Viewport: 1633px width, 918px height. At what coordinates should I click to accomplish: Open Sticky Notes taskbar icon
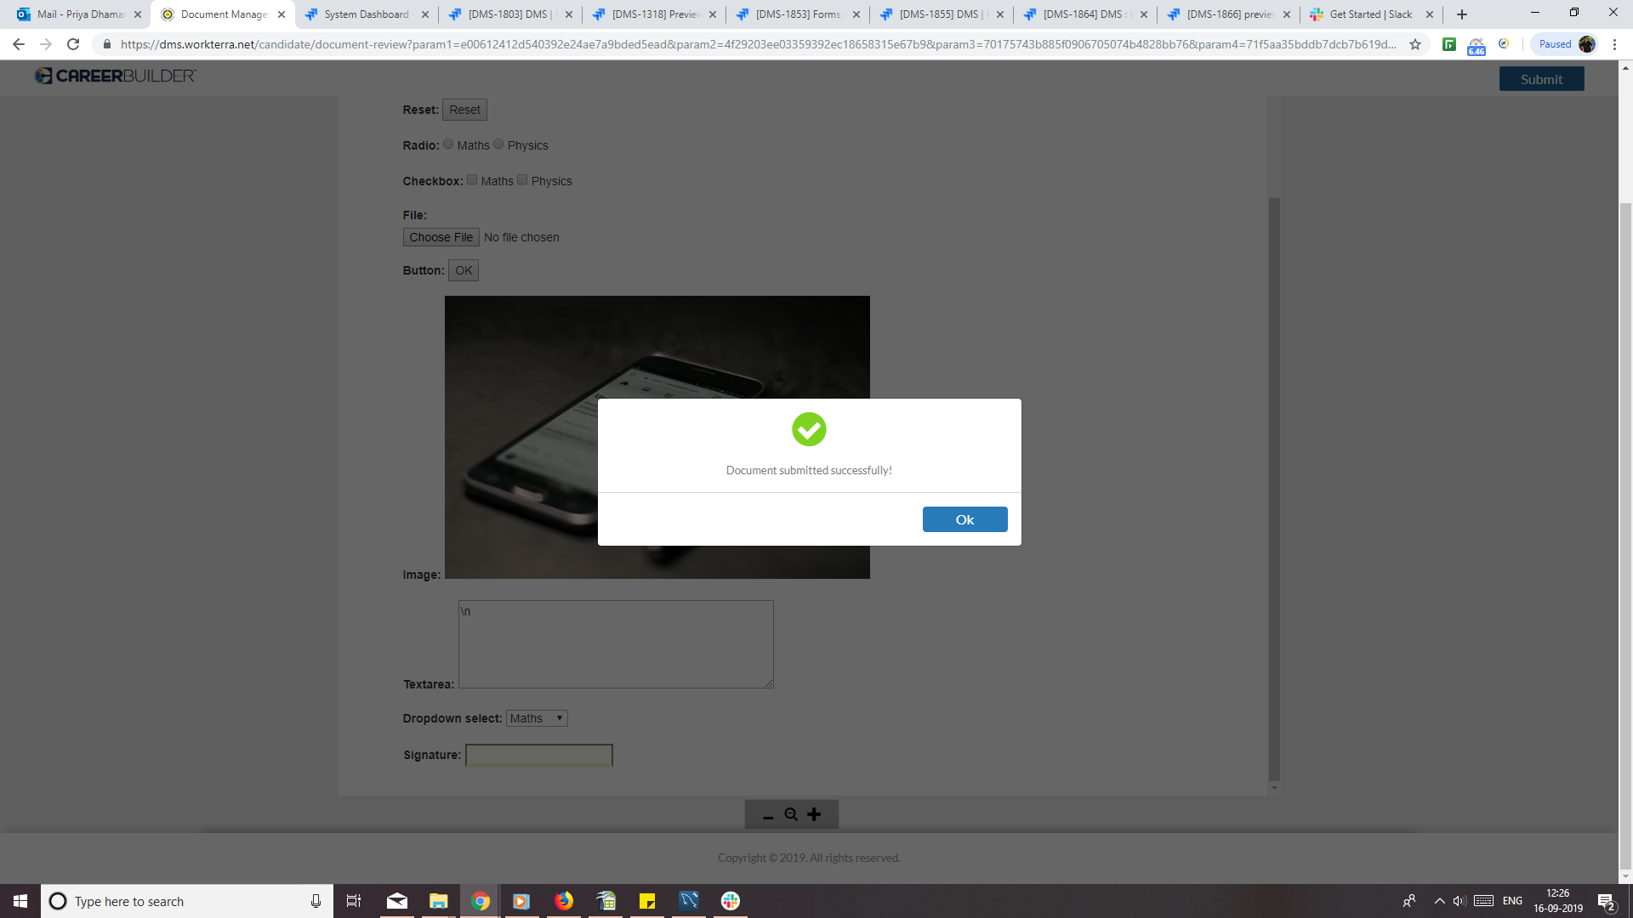coord(646,901)
